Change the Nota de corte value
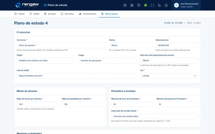 169,61
